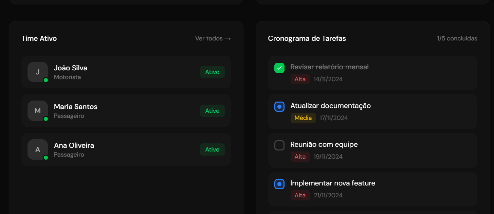This screenshot has height=214, width=494.
Task: Select the João Silva name text
Action: 71,68
